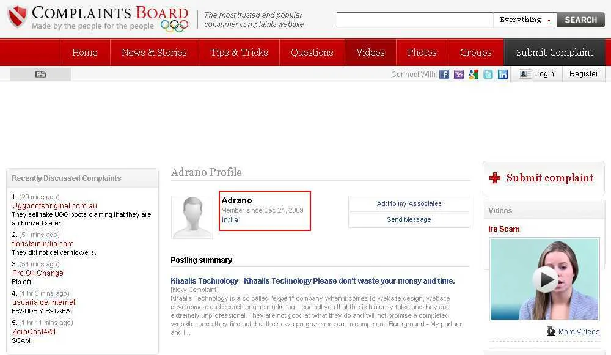Click the '(51 mins ago)' timestamp

point(39,235)
